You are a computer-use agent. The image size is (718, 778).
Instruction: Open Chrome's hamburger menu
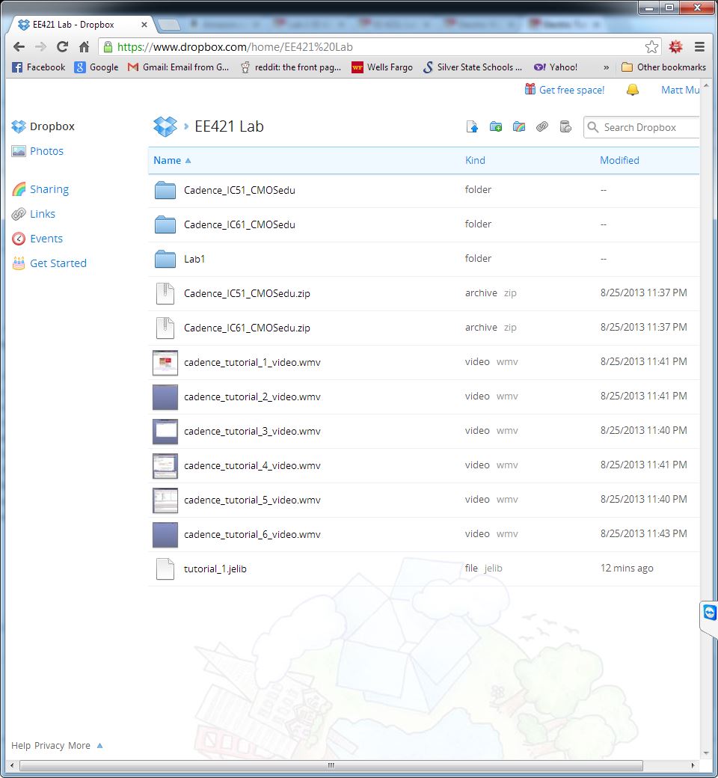[x=699, y=46]
